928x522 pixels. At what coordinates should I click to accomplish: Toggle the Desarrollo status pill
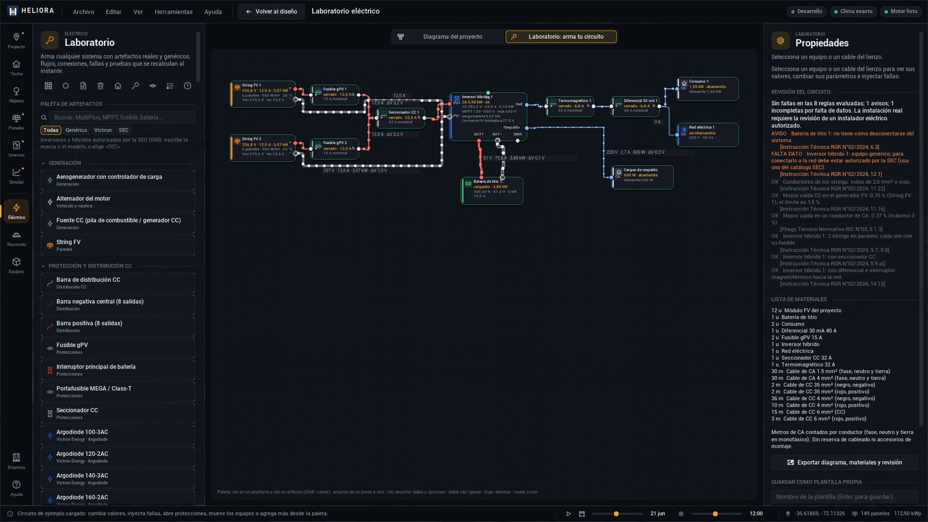pyautogui.click(x=807, y=12)
